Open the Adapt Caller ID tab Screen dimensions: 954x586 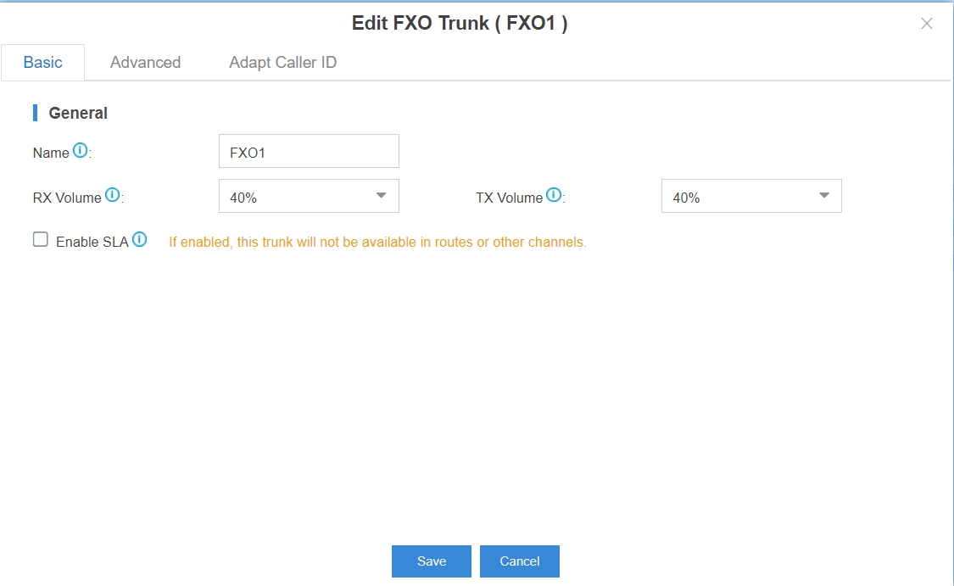tap(283, 63)
